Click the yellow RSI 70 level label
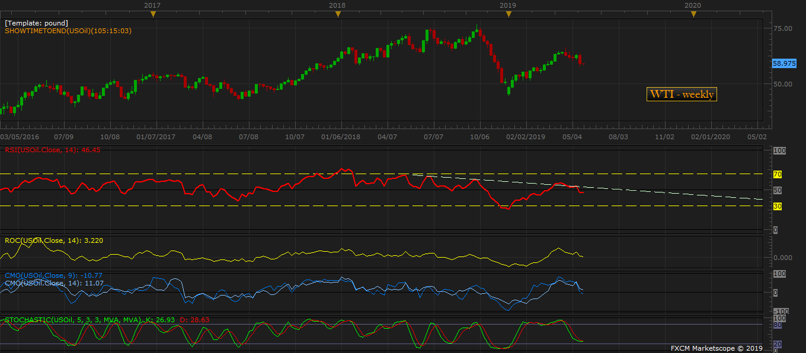806x353 pixels. pyautogui.click(x=777, y=174)
